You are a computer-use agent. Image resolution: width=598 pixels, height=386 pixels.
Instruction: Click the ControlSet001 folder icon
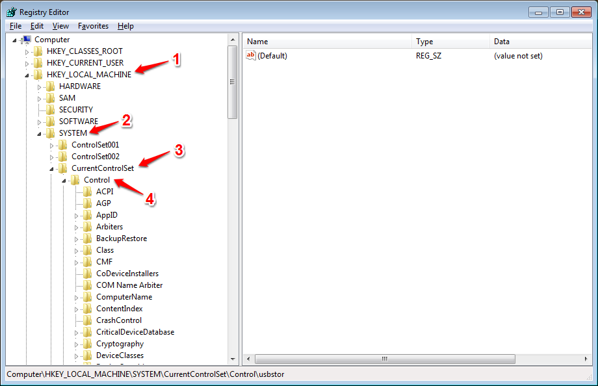click(63, 145)
